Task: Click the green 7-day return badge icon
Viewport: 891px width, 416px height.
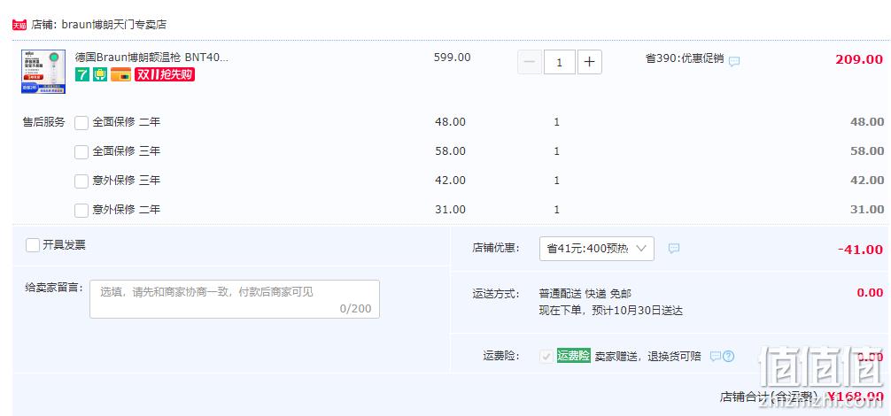Action: pyautogui.click(x=82, y=74)
